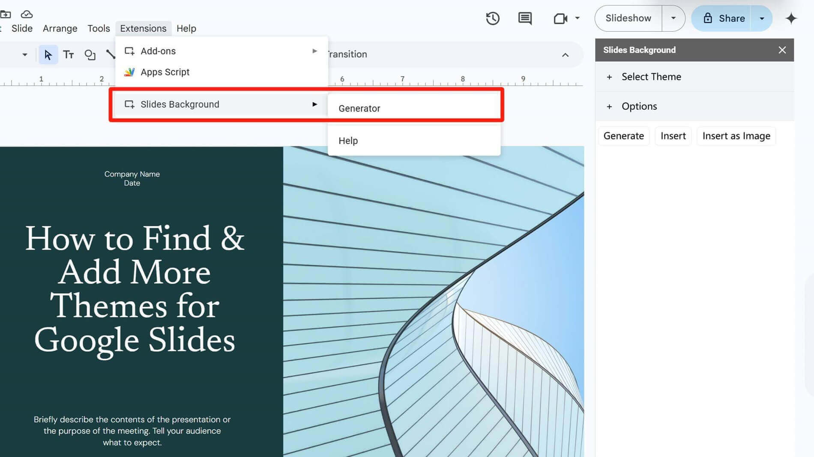Click the building photo on slide

pyautogui.click(x=433, y=302)
